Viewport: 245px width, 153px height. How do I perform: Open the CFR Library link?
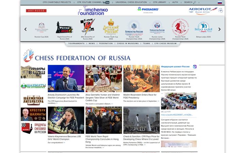(160, 2)
